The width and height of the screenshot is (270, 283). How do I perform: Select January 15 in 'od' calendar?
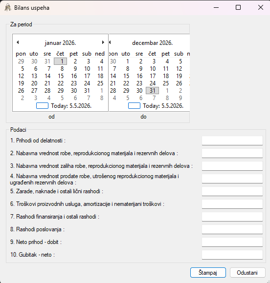pyautogui.click(x=61, y=76)
